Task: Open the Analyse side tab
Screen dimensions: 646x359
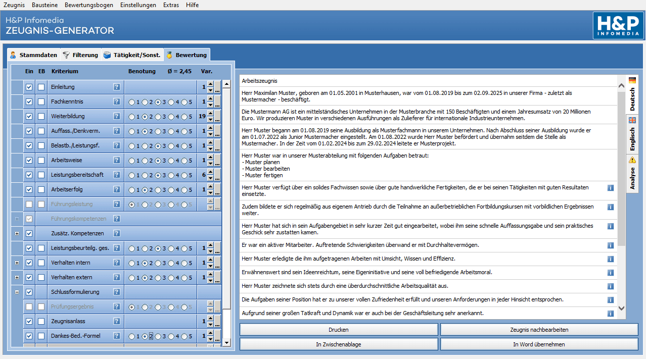Action: [632, 174]
